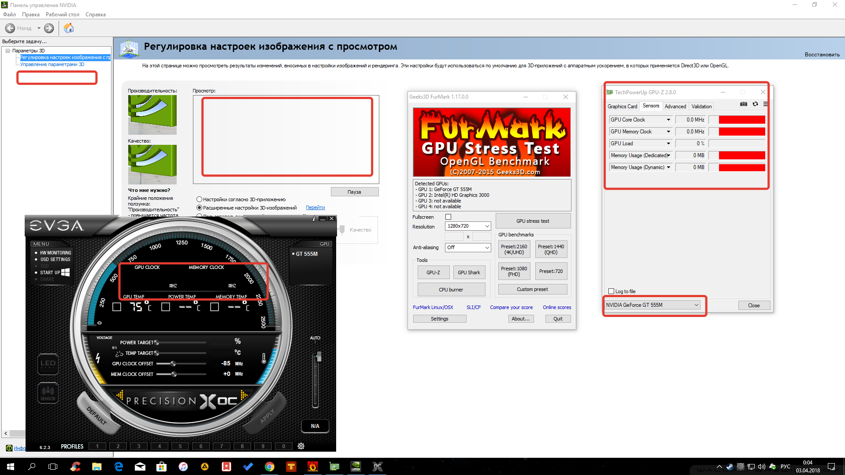
Task: Take a GPU-Z screenshot with camera icon
Action: tap(744, 104)
